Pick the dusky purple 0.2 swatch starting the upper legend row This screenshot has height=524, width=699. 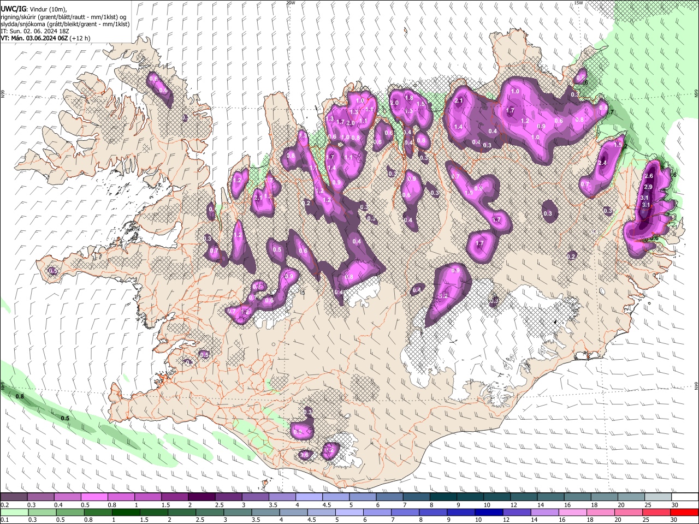14,497
